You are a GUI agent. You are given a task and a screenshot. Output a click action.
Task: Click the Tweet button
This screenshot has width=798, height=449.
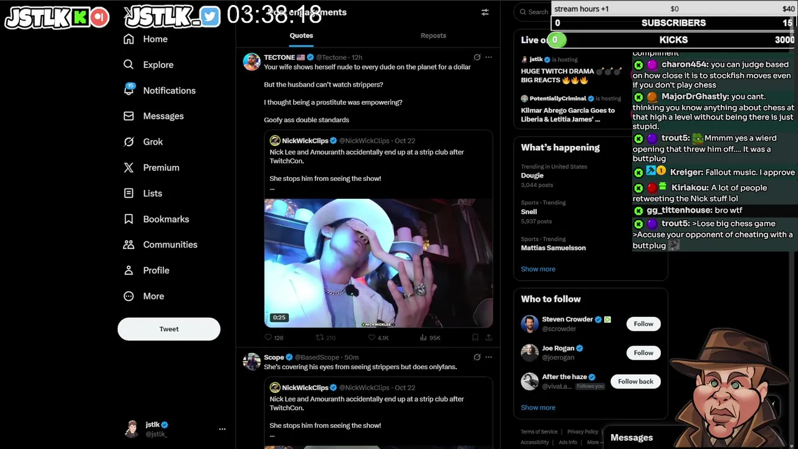[x=169, y=329]
